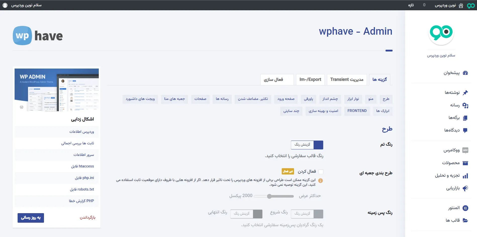Switch to the گزینه ها tab
477x237 pixels.
click(x=379, y=80)
